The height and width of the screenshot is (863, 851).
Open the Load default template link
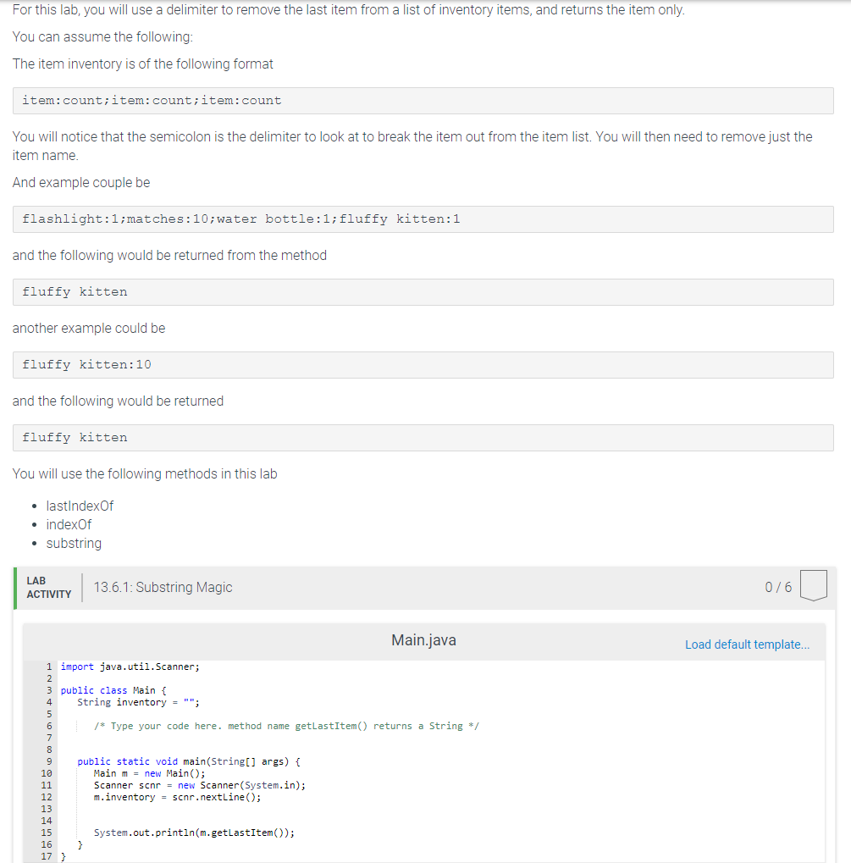tap(747, 644)
